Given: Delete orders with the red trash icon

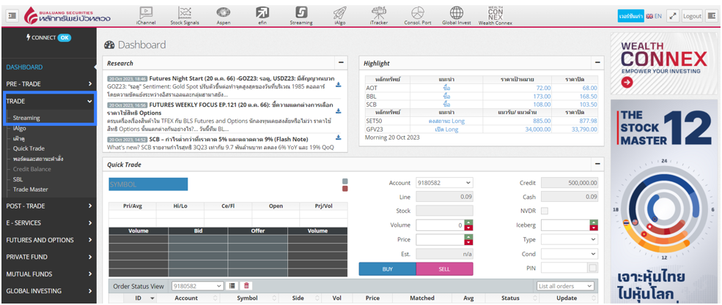Looking at the screenshot, I should coord(246,286).
